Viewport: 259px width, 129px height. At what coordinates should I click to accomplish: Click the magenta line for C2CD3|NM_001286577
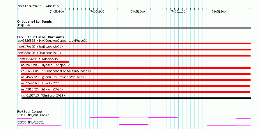pos(134,118)
